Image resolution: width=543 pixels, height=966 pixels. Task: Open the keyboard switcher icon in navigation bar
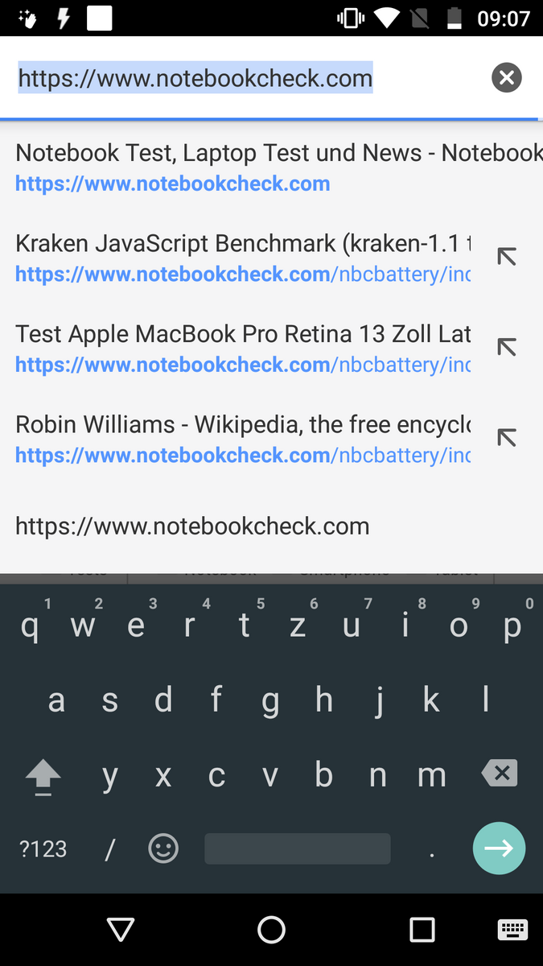point(512,930)
